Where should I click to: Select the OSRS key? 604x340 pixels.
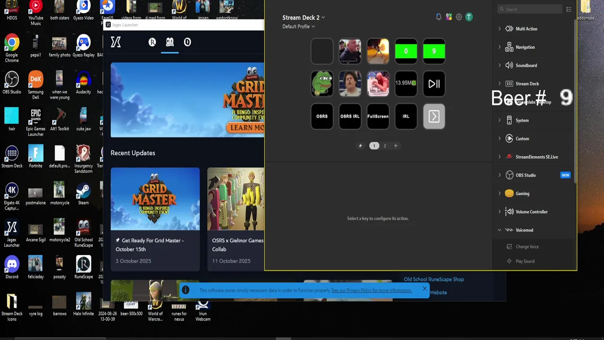[x=322, y=116]
